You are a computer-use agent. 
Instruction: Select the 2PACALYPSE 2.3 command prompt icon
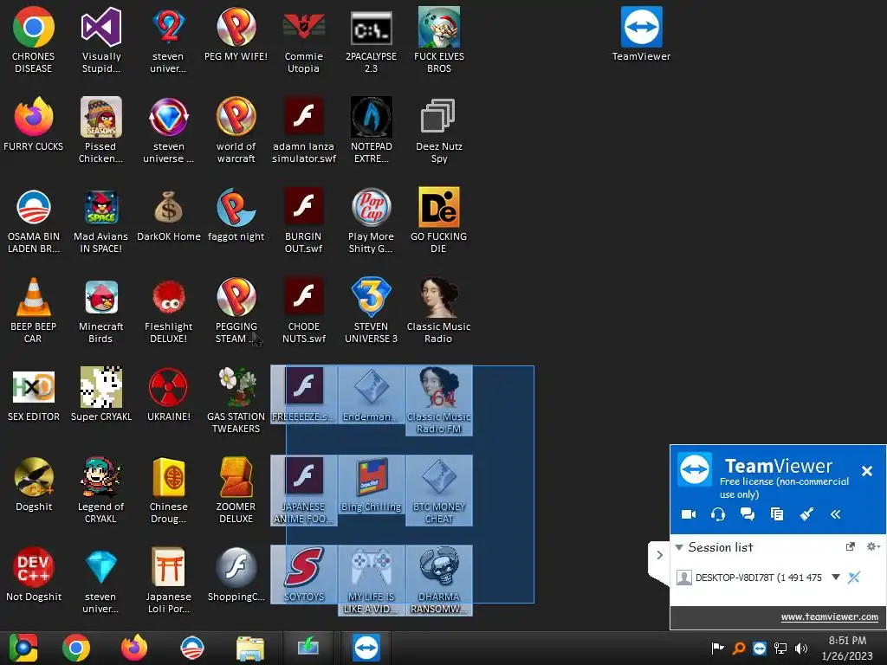(x=371, y=40)
